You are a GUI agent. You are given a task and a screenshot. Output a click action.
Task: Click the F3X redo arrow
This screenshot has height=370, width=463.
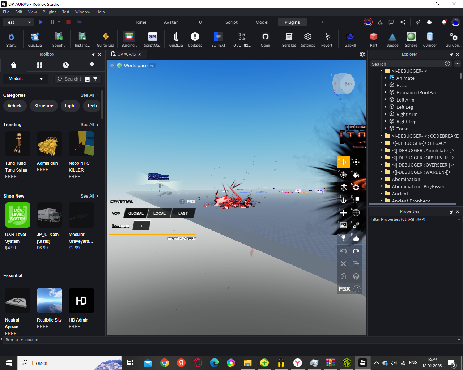click(x=356, y=251)
